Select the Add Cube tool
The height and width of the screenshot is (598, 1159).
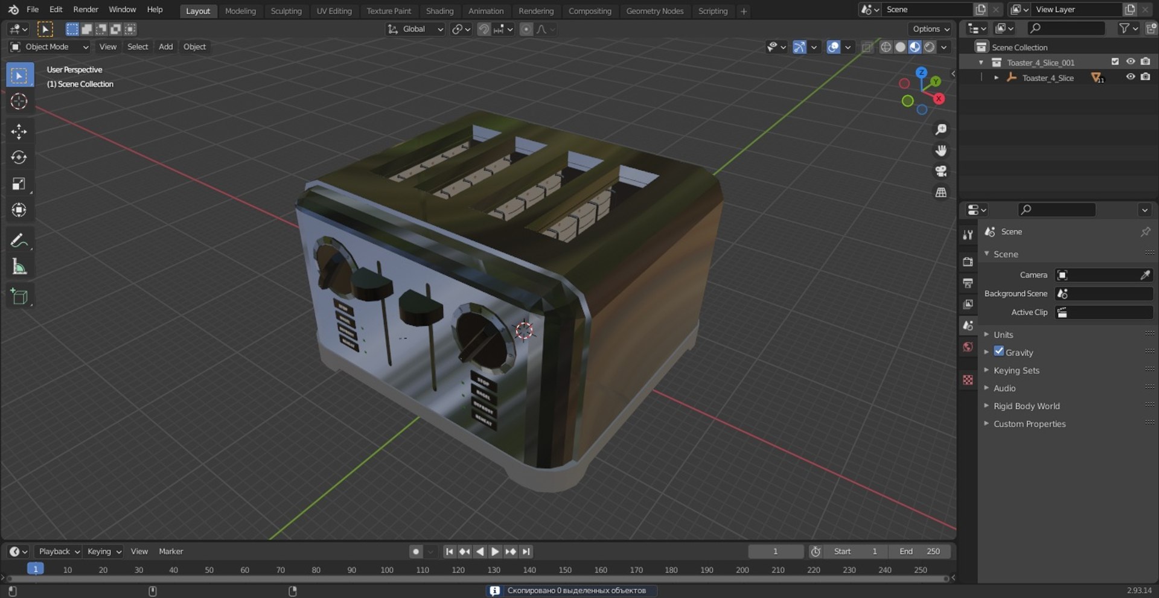[x=19, y=296]
